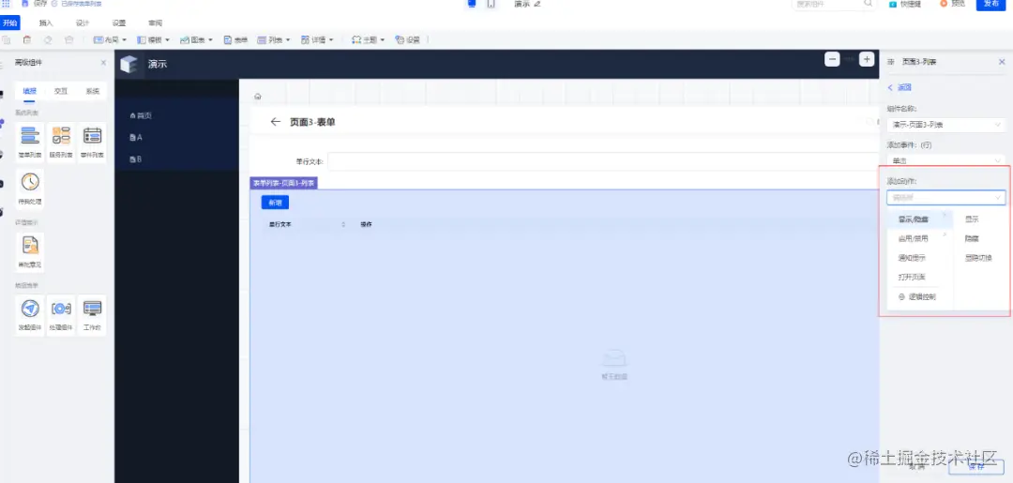The image size is (1013, 483).
Task: Click the search magnifier icon
Action: click(869, 4)
